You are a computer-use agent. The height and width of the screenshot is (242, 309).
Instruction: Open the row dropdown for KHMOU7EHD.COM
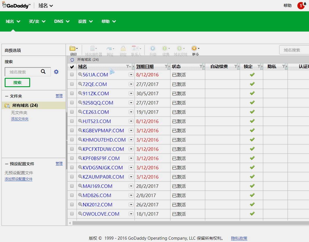click(x=131, y=140)
